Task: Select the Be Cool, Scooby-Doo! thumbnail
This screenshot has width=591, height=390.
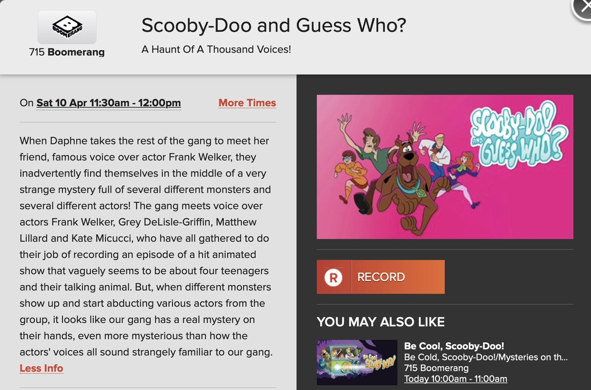Action: [x=357, y=362]
